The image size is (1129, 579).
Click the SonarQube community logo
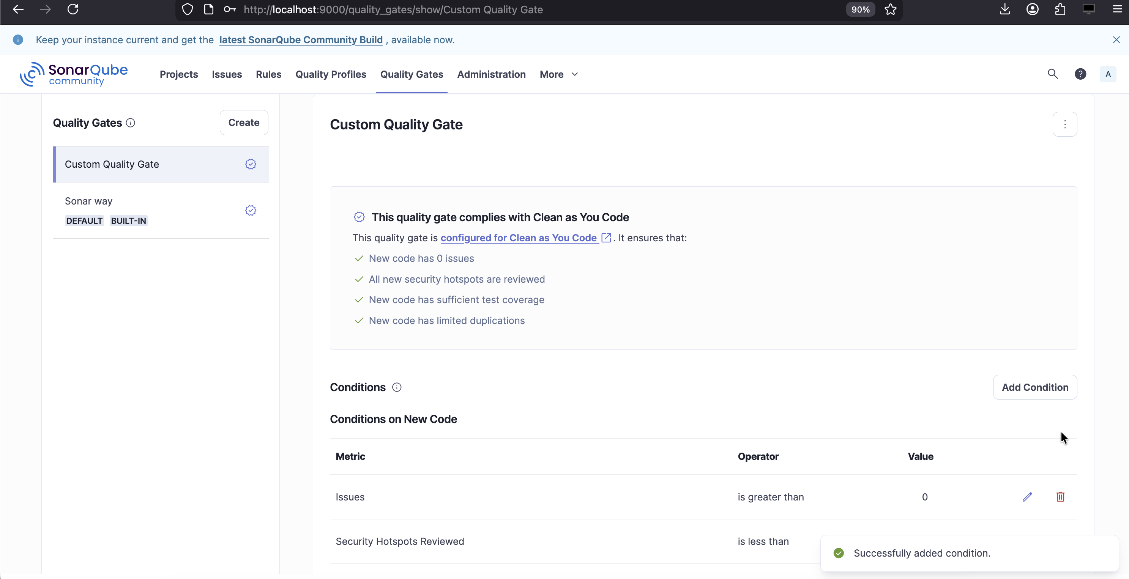pos(74,74)
